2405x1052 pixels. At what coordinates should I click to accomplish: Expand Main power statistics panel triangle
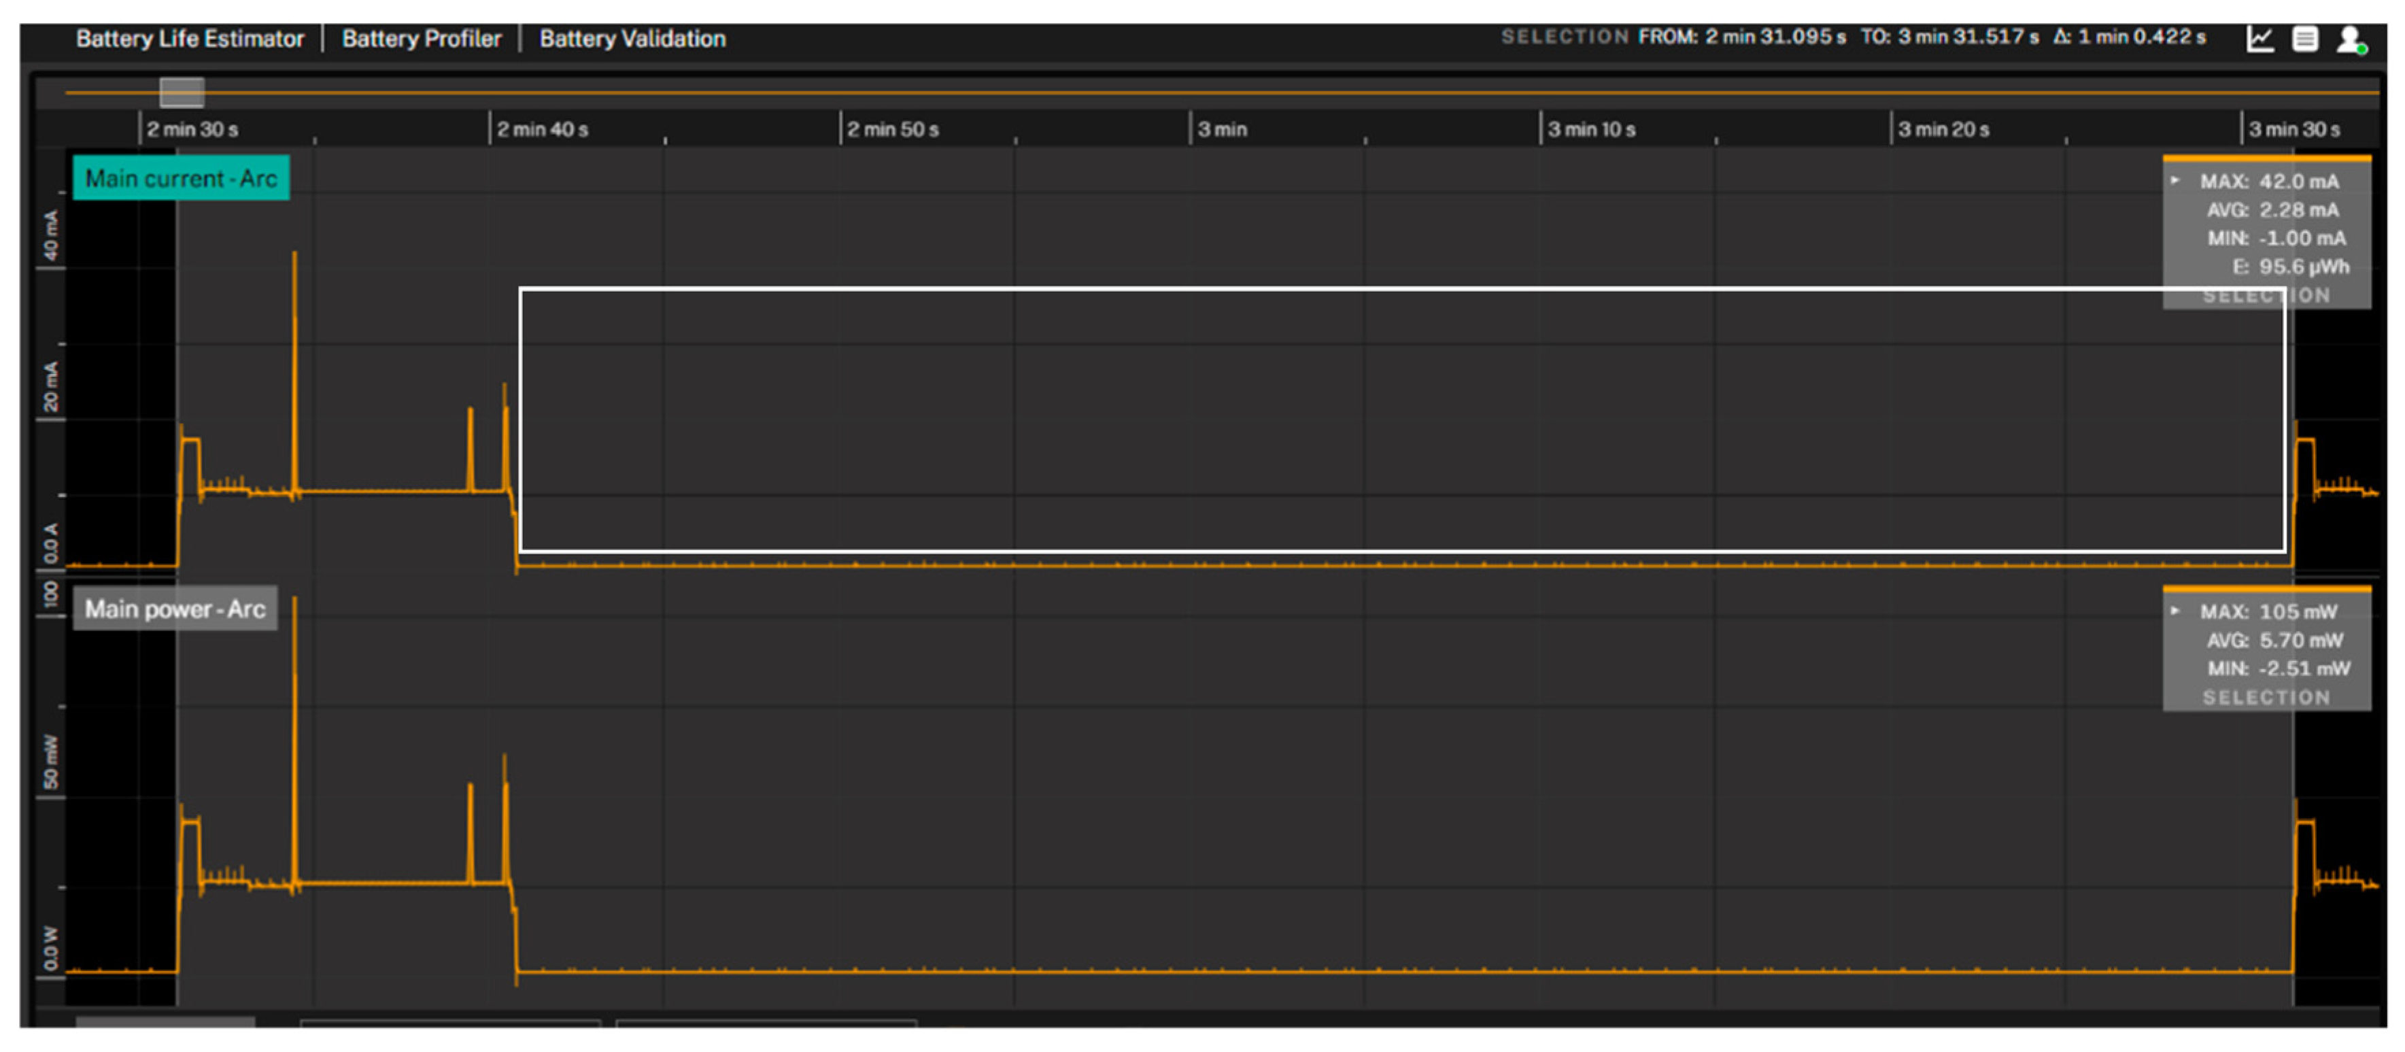click(x=2174, y=611)
